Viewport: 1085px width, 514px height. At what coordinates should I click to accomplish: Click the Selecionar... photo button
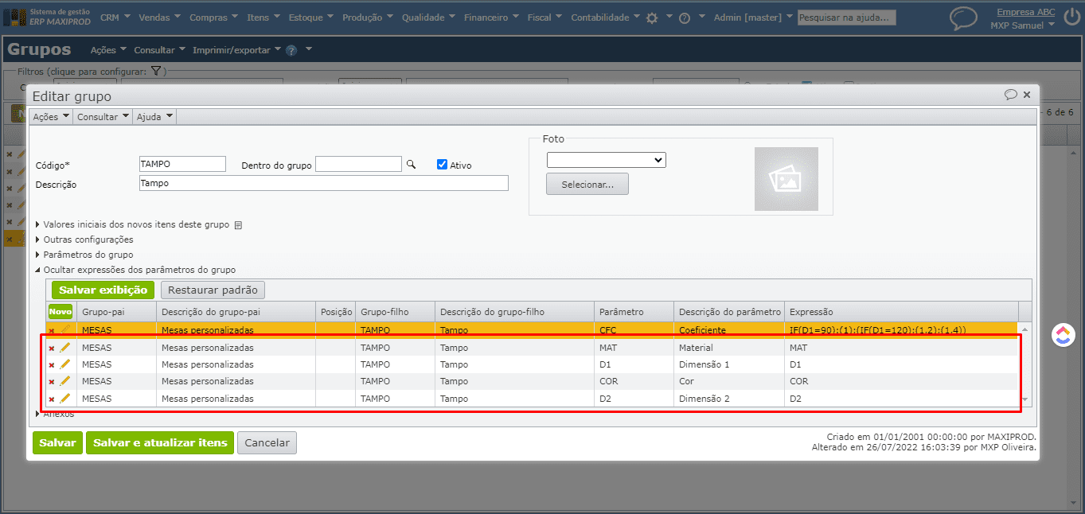coord(587,185)
